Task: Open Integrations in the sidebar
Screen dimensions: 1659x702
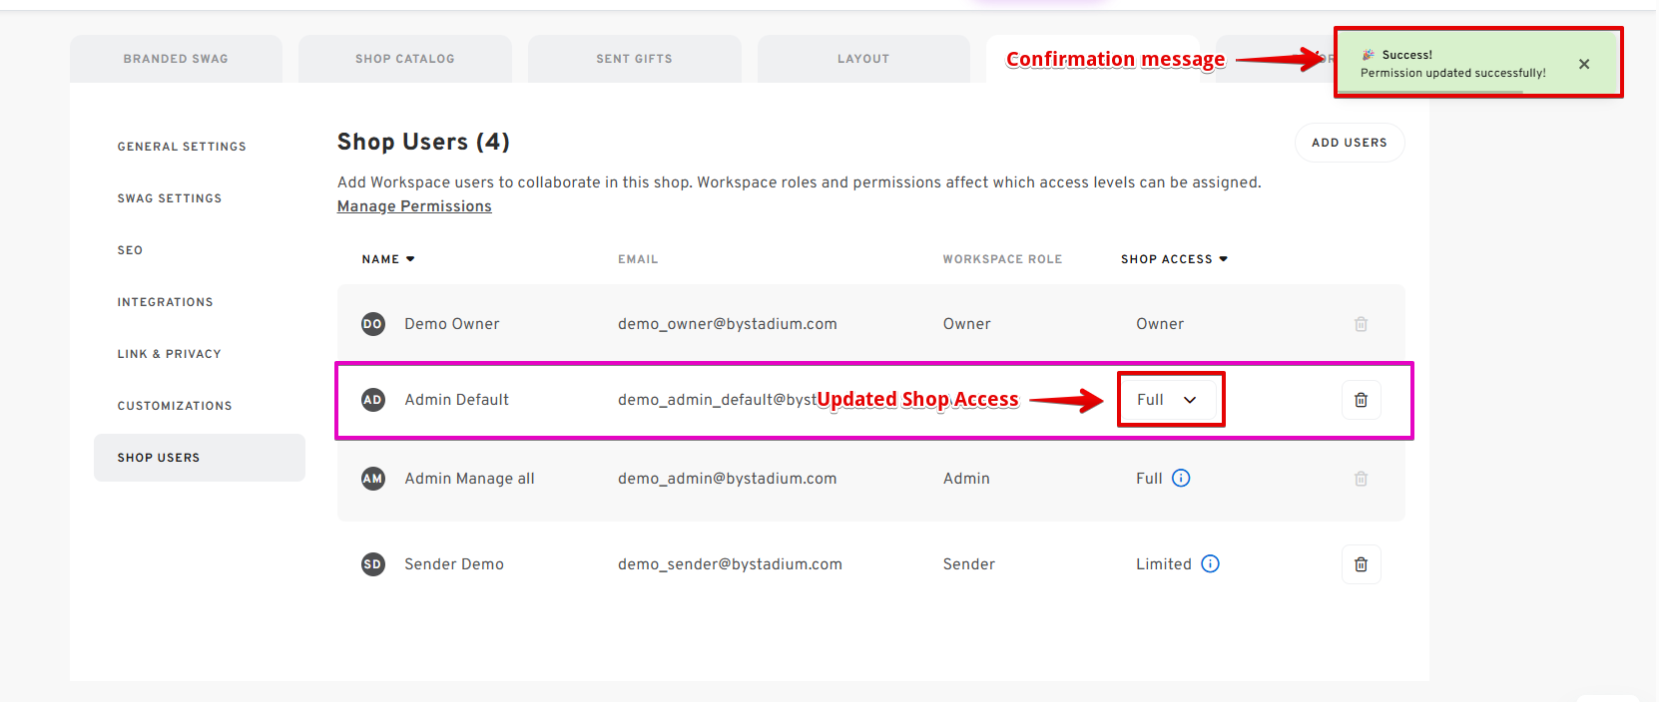Action: [165, 302]
